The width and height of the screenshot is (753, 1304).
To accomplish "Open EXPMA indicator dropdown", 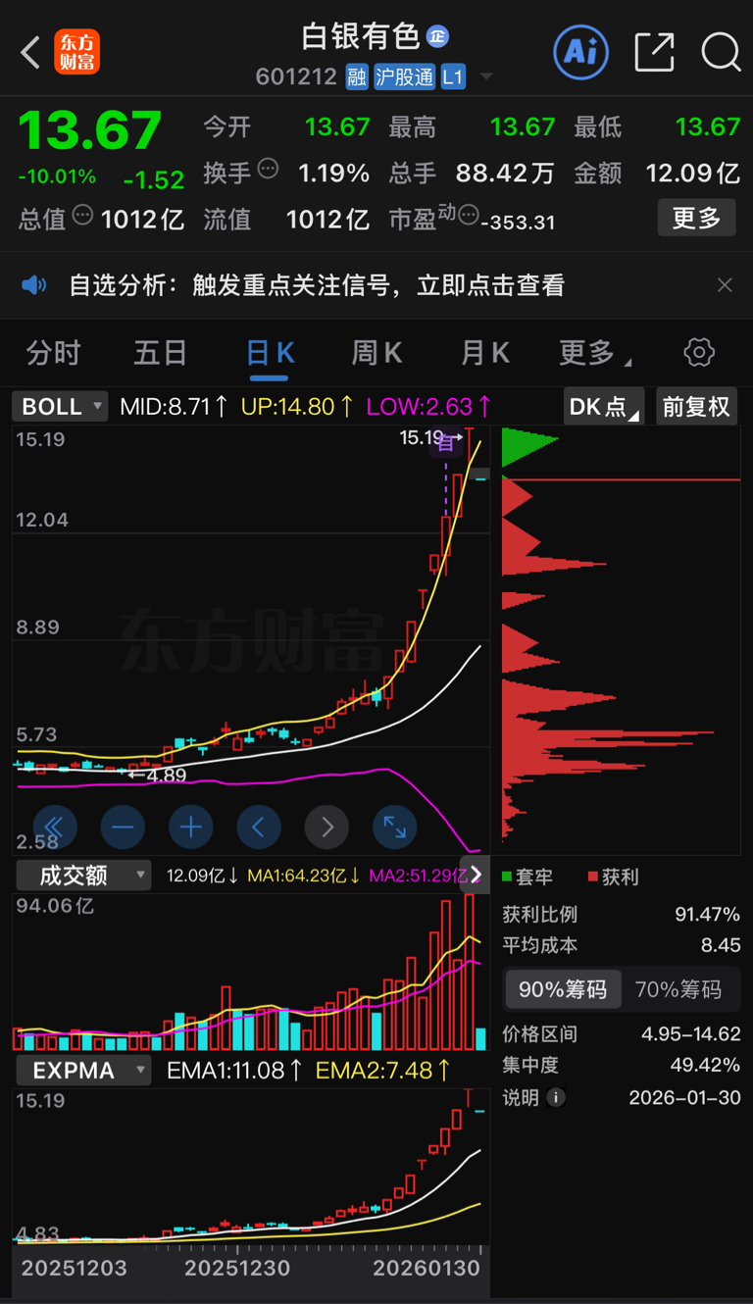I will tap(82, 1070).
